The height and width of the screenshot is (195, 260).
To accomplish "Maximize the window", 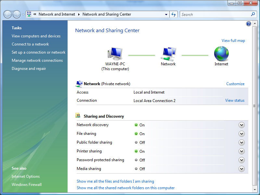I will click(x=240, y=3).
